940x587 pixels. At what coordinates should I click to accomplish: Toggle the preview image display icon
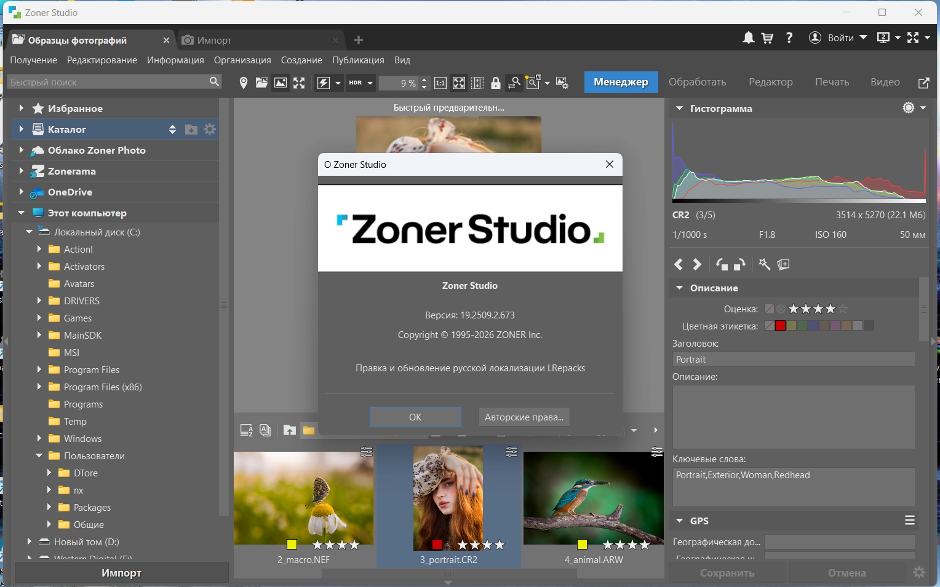281,83
